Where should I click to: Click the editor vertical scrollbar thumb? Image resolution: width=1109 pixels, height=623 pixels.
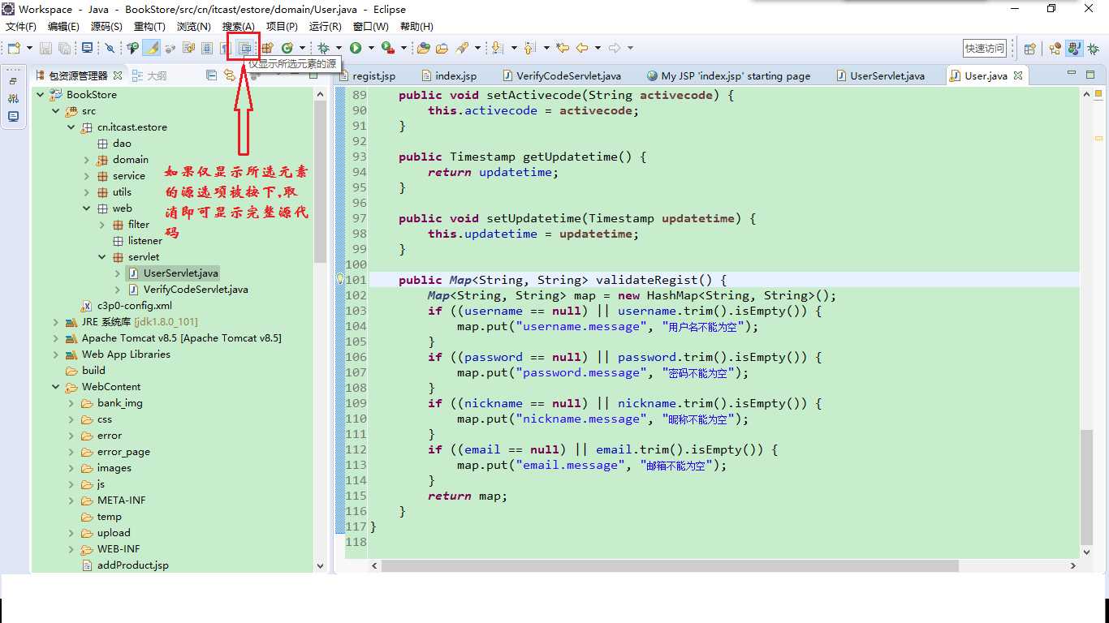1086,487
